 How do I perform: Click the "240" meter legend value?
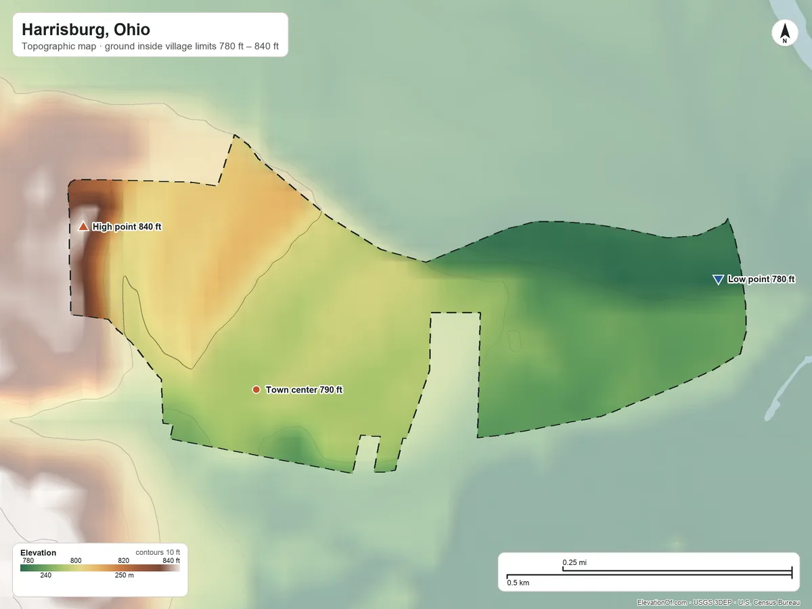coord(45,575)
